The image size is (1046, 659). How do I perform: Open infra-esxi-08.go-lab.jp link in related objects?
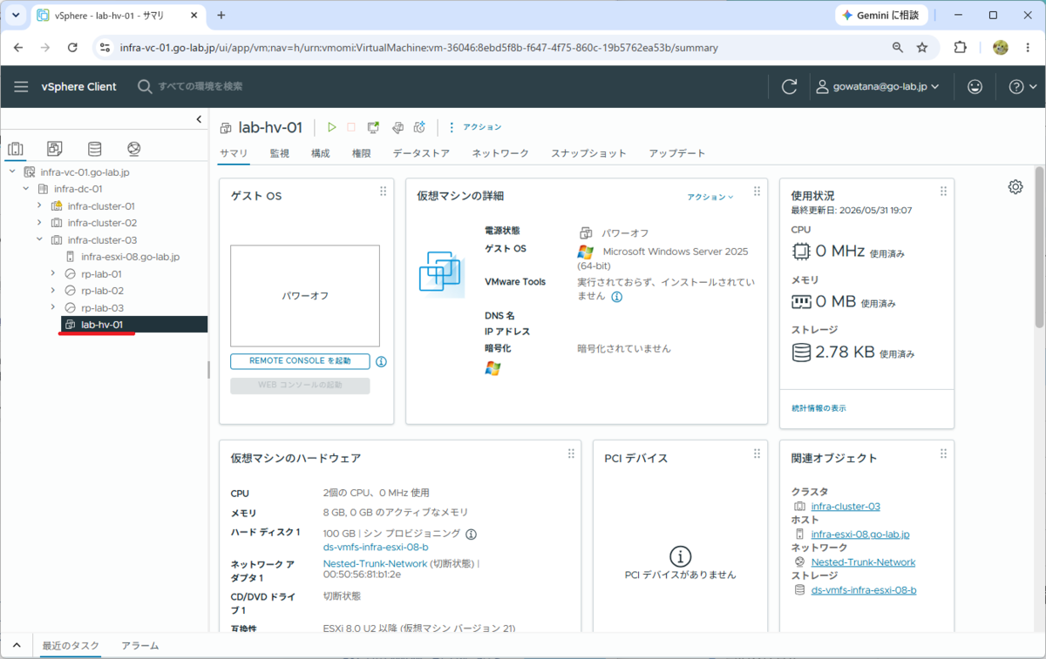(x=860, y=535)
